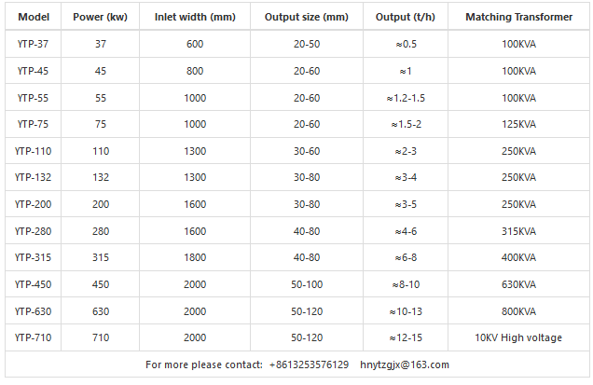Select the ≈1.2-1.5 output cell
This screenshot has height=385, width=593.
[x=405, y=98]
